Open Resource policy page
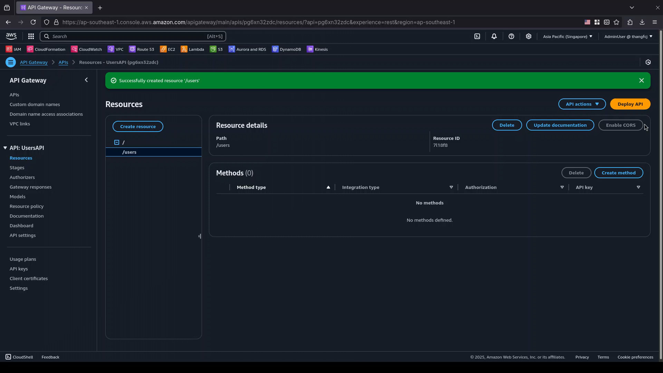 [x=27, y=206]
